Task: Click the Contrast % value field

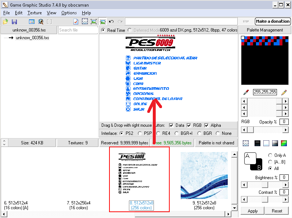Action: tap(284, 192)
